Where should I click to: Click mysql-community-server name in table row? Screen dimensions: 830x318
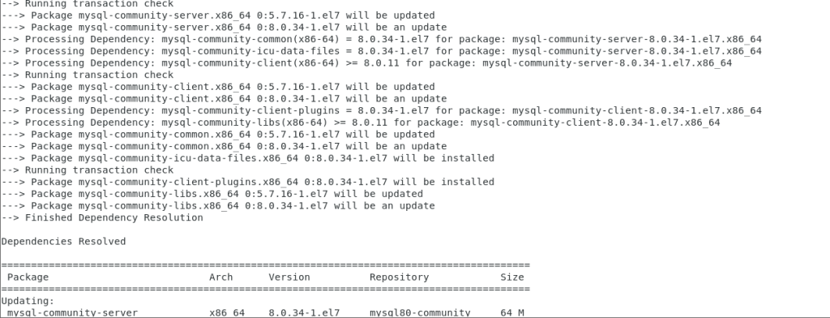click(72, 312)
